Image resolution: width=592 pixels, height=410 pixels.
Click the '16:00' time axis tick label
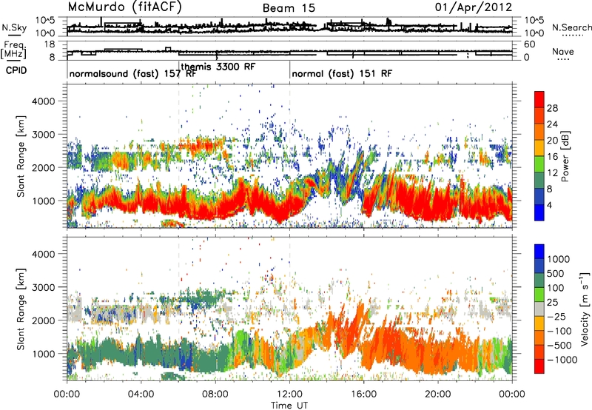363,394
